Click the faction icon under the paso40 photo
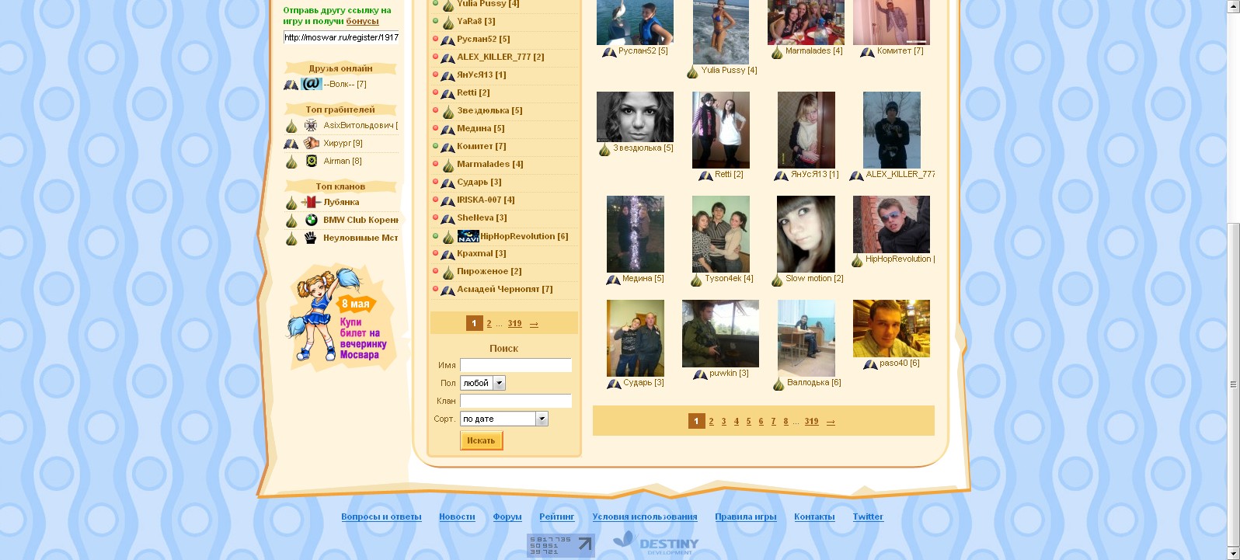This screenshot has height=560, width=1240. pos(870,364)
